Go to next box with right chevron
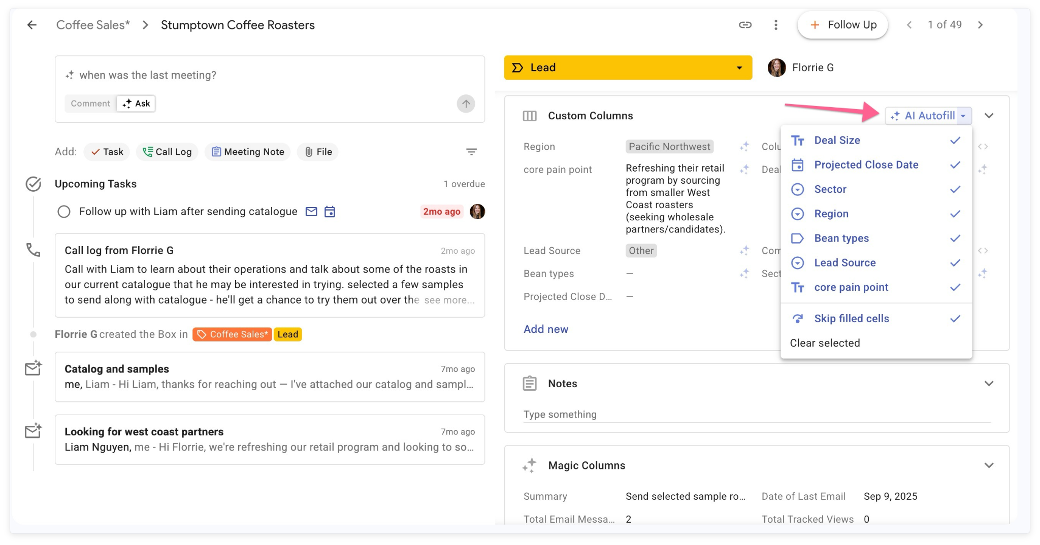This screenshot has width=1040, height=545. click(980, 25)
